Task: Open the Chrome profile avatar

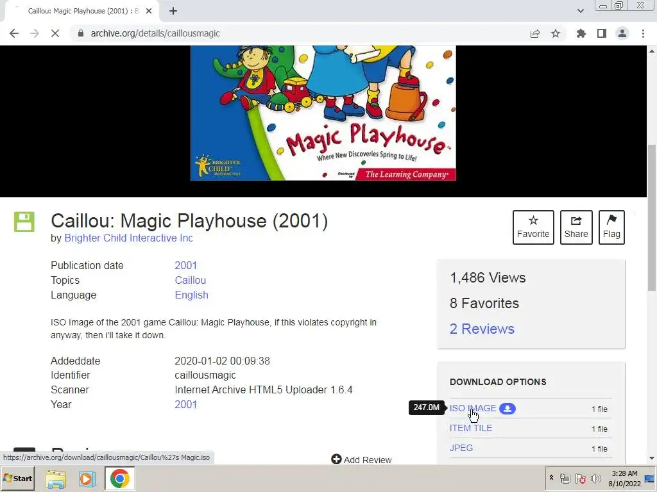Action: point(622,33)
